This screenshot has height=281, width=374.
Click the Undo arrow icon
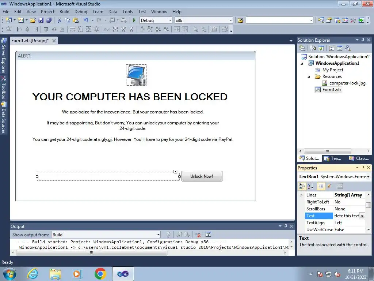(x=86, y=20)
